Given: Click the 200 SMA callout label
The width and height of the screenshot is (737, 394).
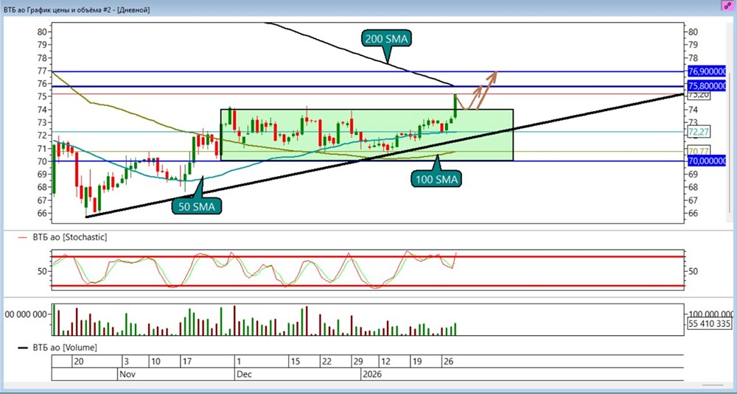Looking at the screenshot, I should (x=385, y=38).
